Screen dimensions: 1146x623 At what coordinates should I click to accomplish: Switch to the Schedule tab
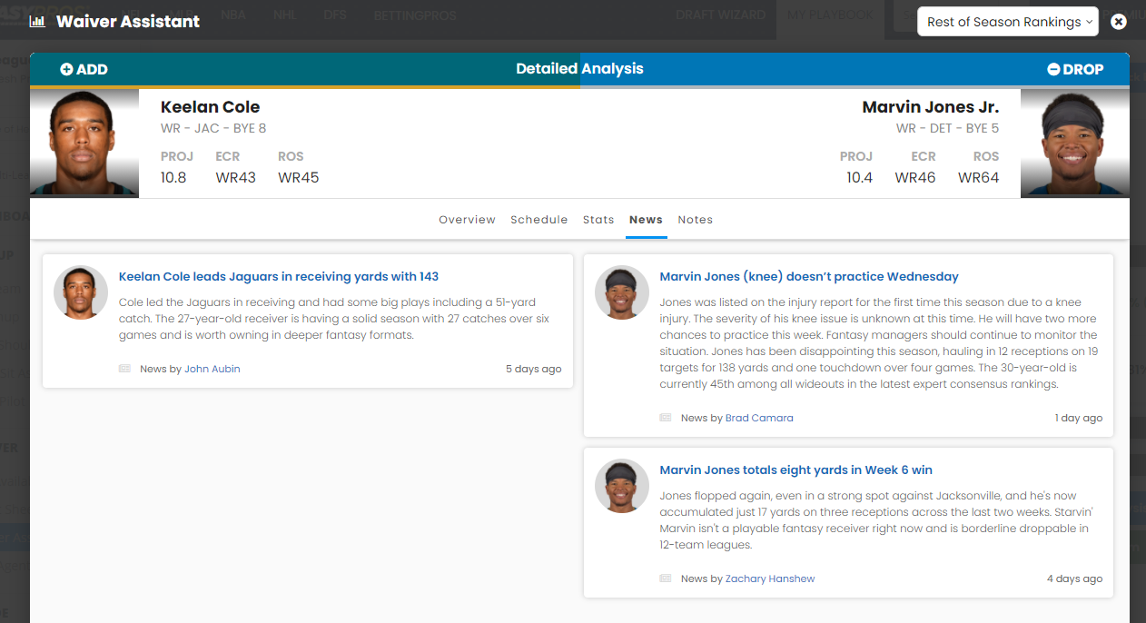pos(538,220)
